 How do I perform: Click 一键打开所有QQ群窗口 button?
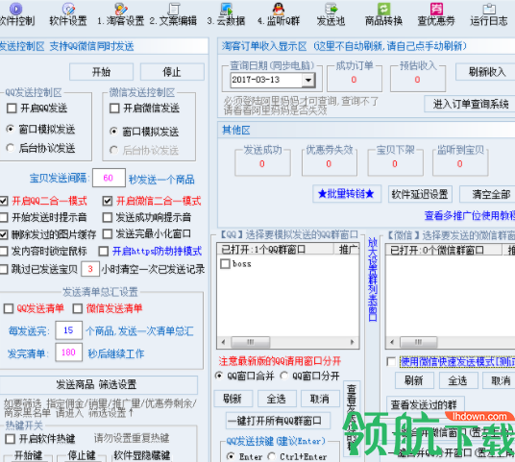(x=279, y=421)
